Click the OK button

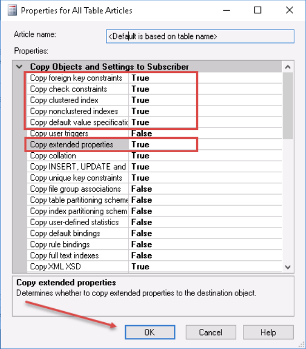[150, 332]
